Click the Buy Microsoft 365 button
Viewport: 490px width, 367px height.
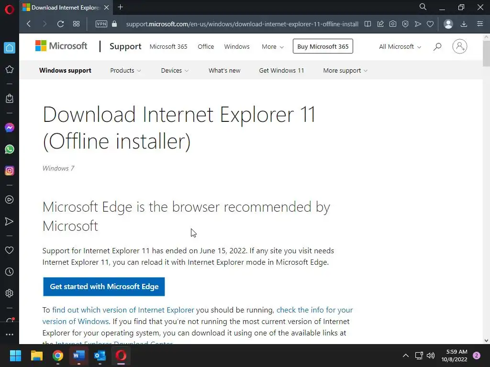point(323,46)
